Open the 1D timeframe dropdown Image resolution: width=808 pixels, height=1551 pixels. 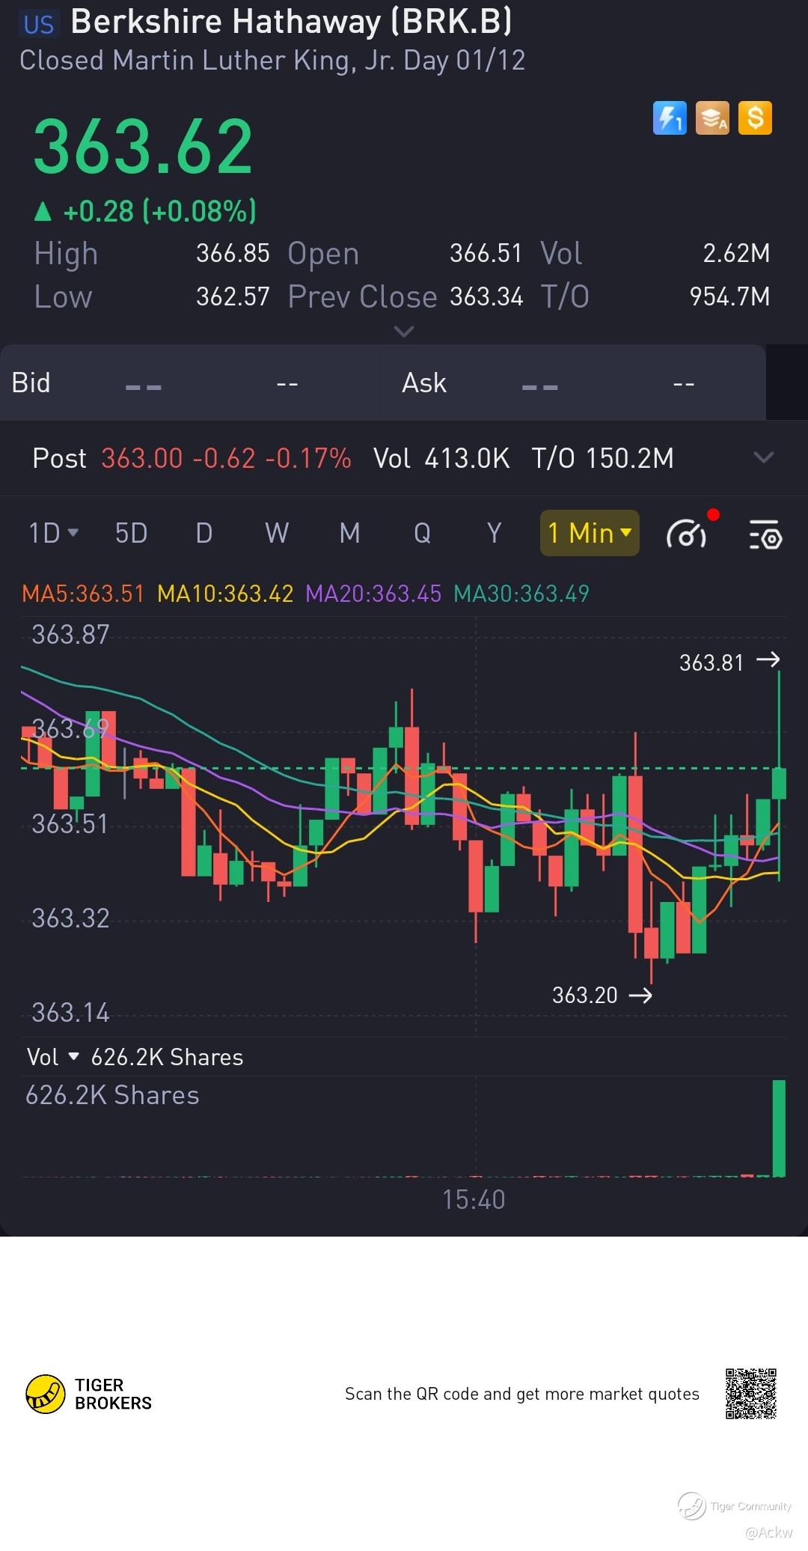53,533
